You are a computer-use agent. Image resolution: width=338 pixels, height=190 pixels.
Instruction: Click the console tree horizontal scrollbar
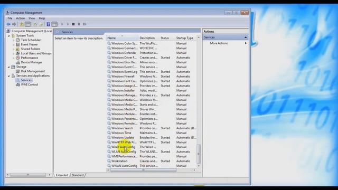point(28,175)
